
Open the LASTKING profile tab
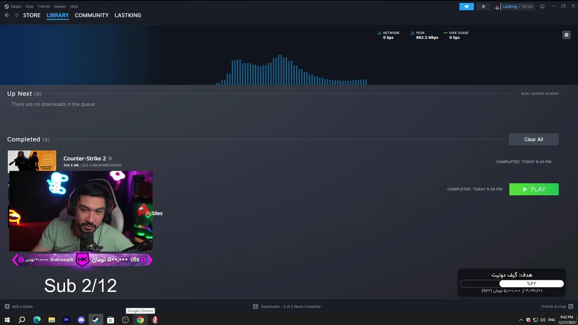[128, 15]
